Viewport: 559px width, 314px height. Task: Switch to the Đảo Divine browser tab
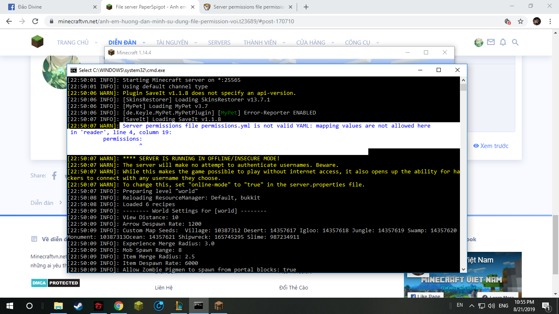pos(49,7)
